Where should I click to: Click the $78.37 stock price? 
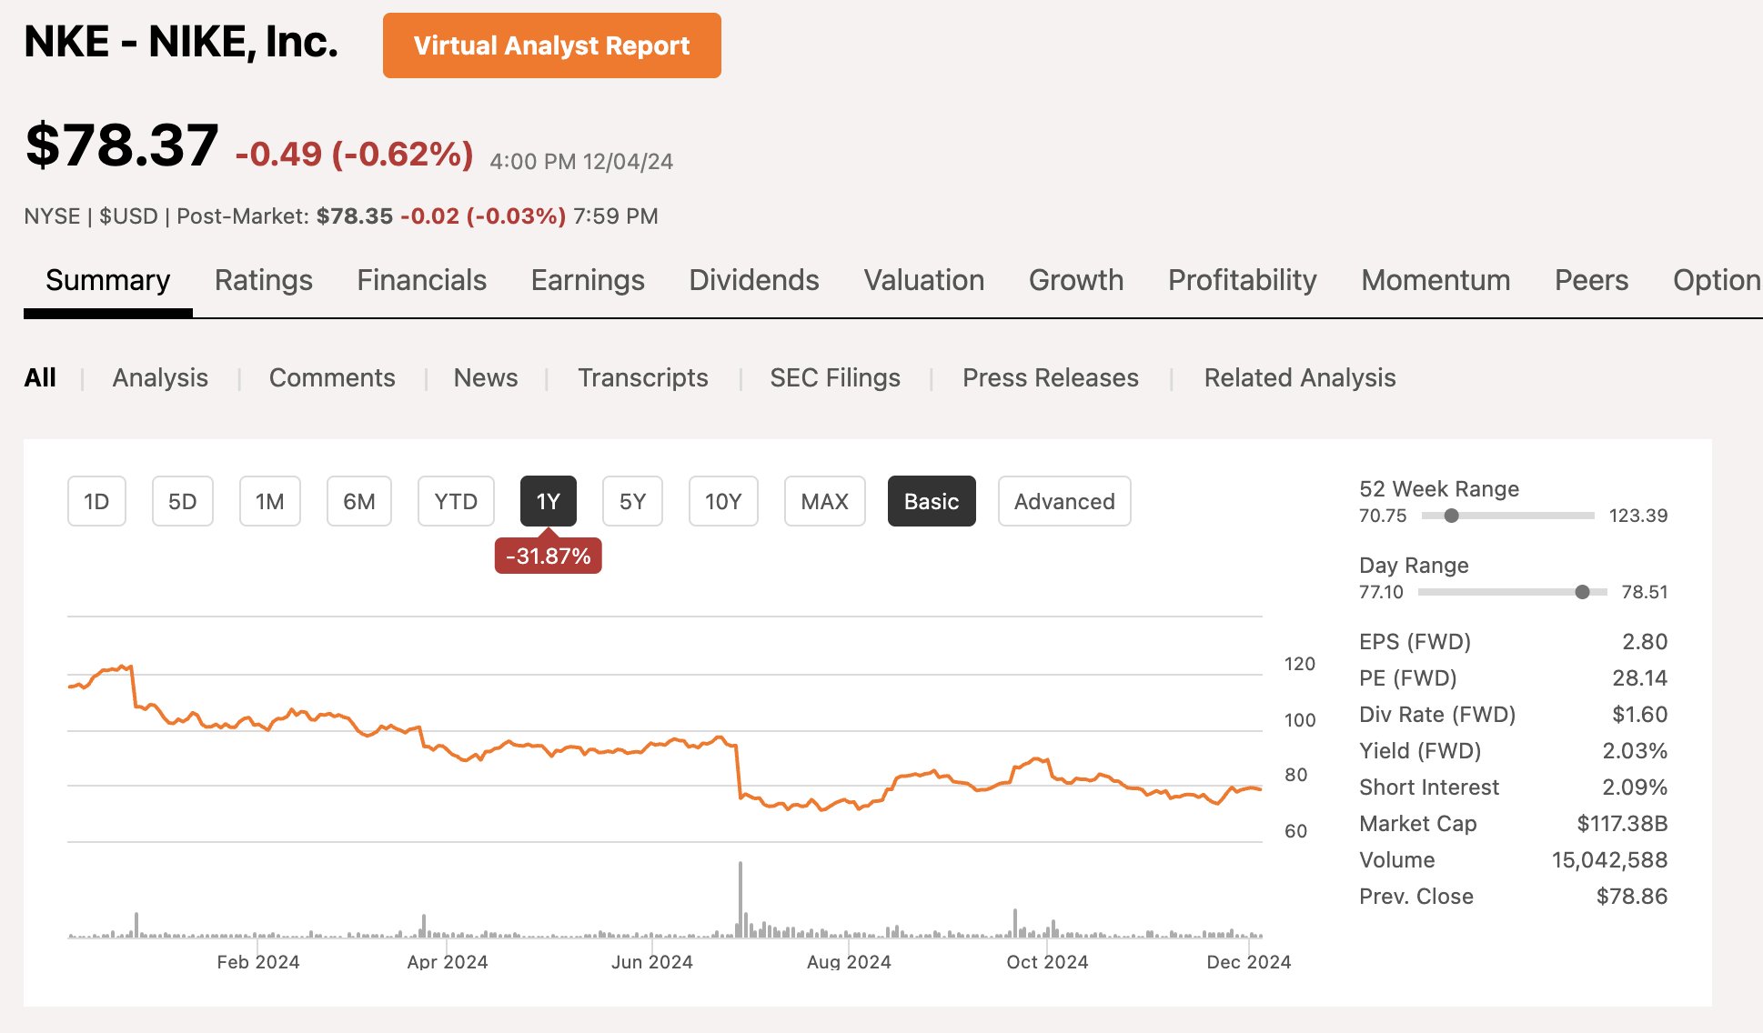pos(122,145)
